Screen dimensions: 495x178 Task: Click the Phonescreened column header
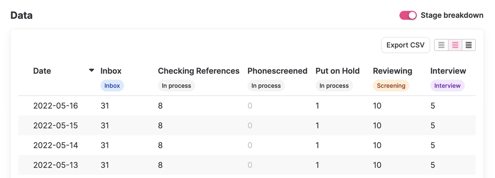(x=277, y=71)
